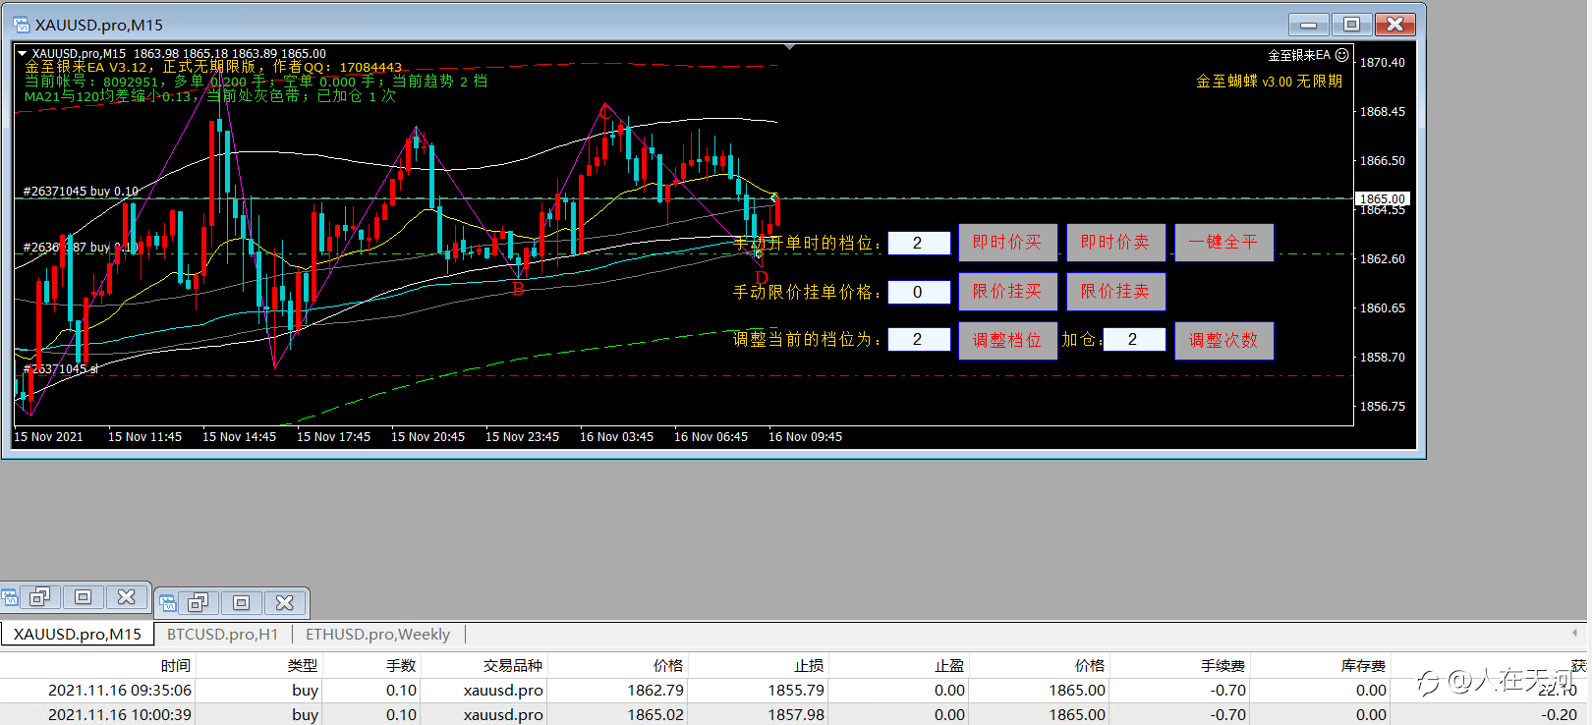Edit the 手动限价挂单价格 price input field
This screenshot has width=1592, height=725.
tap(919, 292)
